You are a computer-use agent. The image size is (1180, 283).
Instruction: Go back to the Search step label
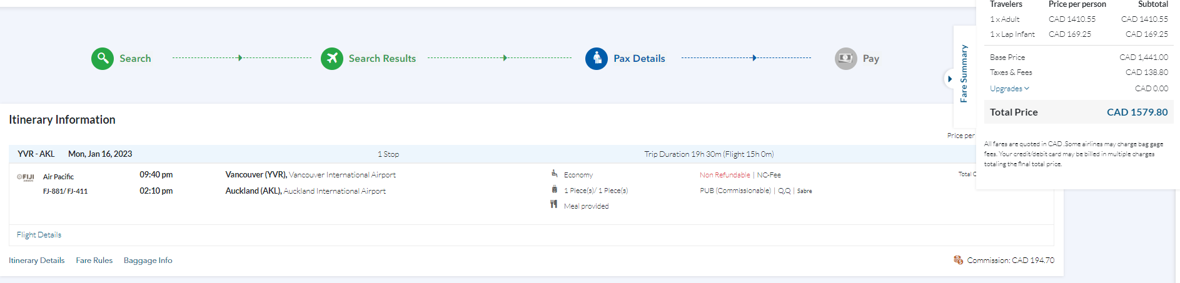(135, 59)
